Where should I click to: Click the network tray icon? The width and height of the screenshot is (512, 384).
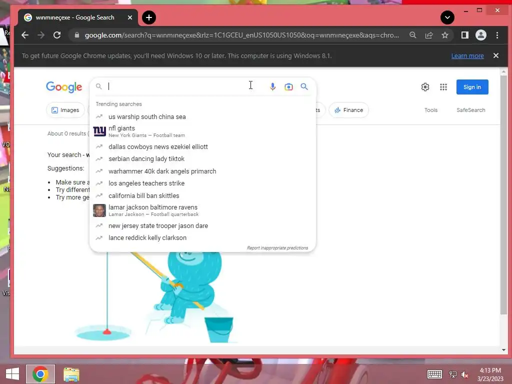(x=453, y=374)
